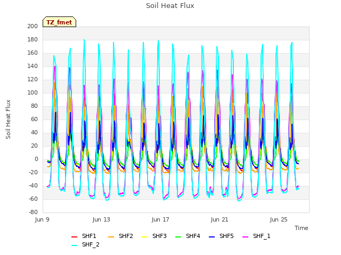Toggle the SHF2 legend entry
Viewport: 341px width, 255px height.
point(120,236)
